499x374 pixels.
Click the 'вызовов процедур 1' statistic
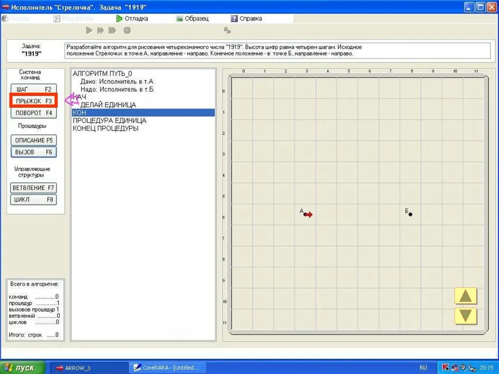(x=34, y=309)
